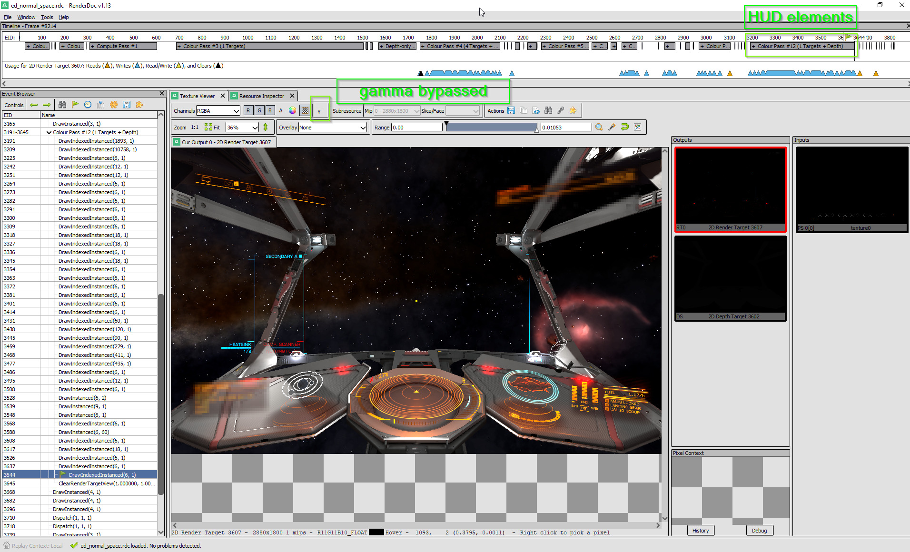The height and width of the screenshot is (552, 910).
Task: Go to next drawcall with right arrow
Action: click(47, 105)
